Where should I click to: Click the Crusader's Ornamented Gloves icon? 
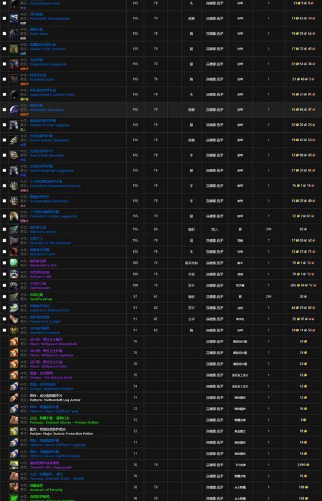click(x=14, y=185)
